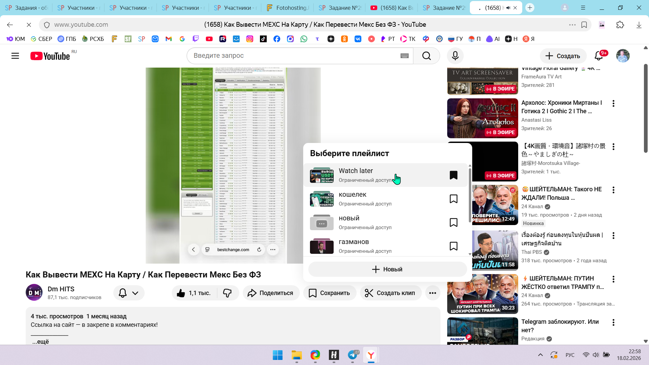Open Telegram from the Windows taskbar
Screen dimensions: 649x365
tap(353, 355)
